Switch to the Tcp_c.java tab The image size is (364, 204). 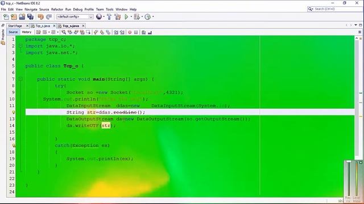(43, 26)
